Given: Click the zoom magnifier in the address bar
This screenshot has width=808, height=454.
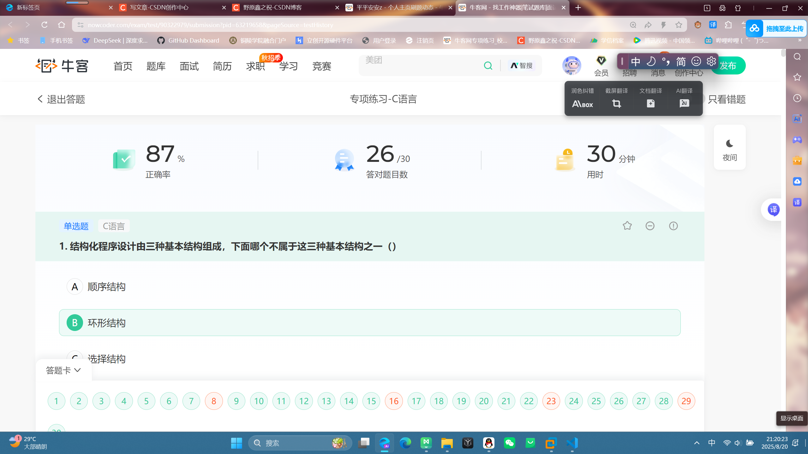Looking at the screenshot, I should pos(633,25).
